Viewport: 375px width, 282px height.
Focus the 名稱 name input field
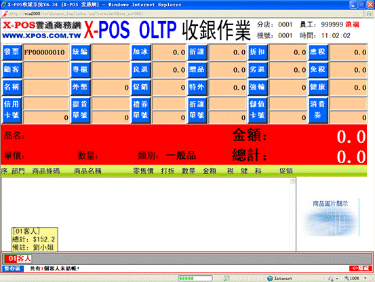coord(46,87)
